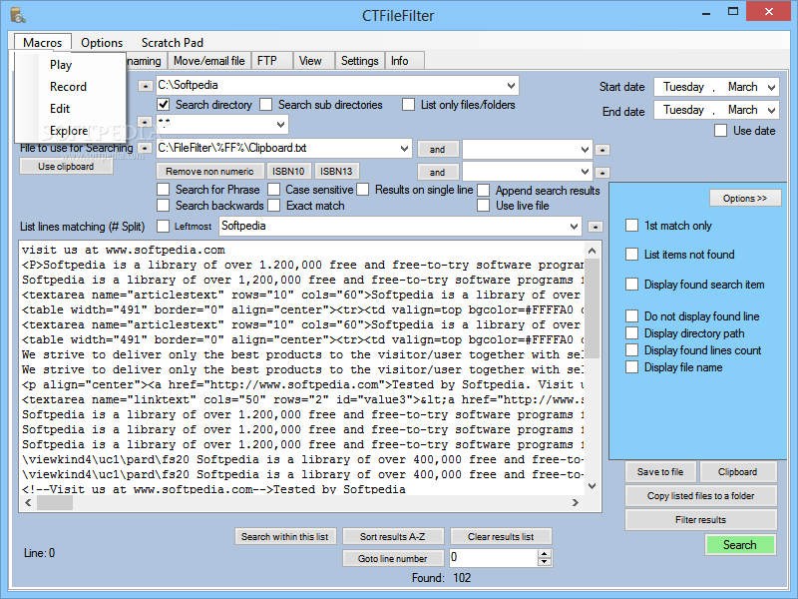Click the ISBN10 button

coord(288,171)
